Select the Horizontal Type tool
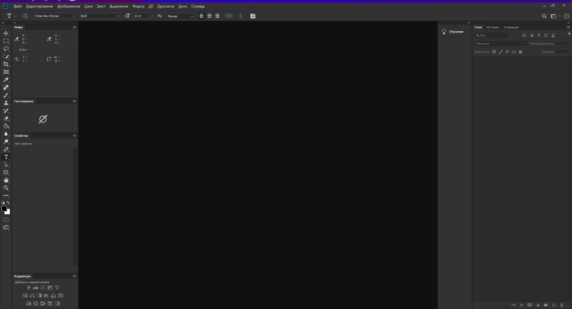This screenshot has height=309, width=572. click(x=6, y=157)
